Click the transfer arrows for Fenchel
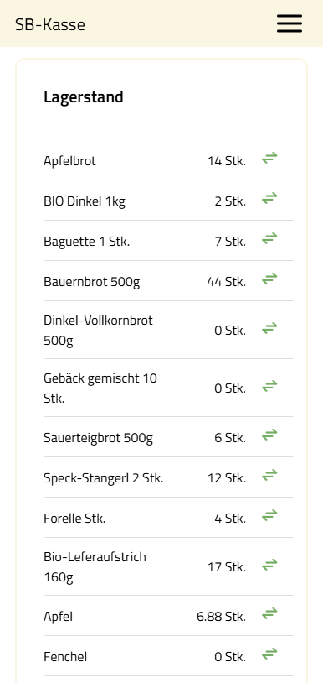323x683 pixels. point(269,654)
